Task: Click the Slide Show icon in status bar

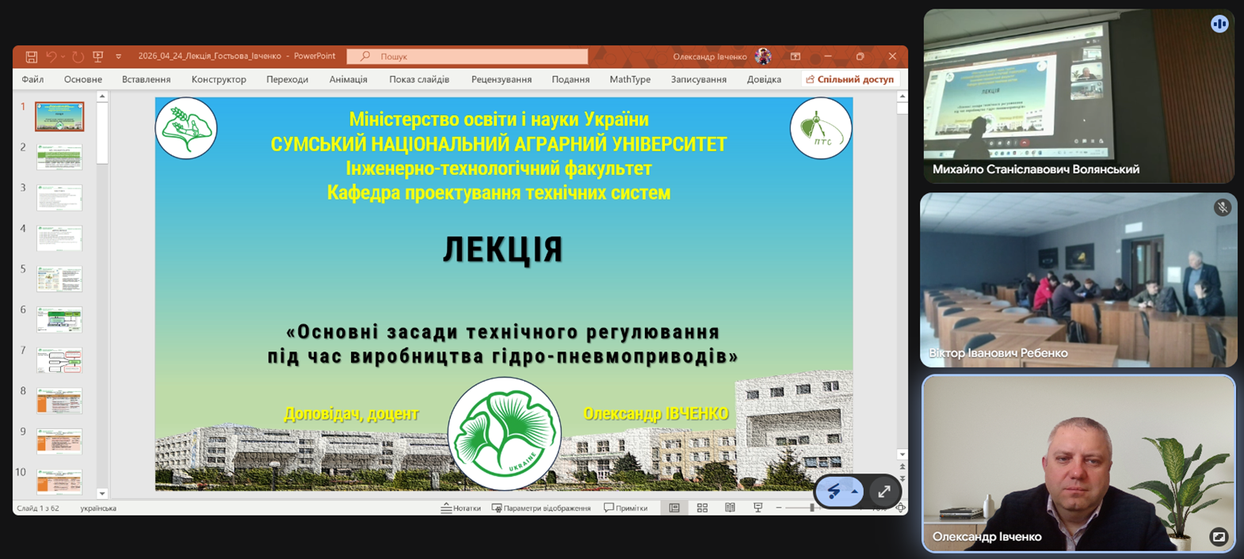Action: (757, 508)
